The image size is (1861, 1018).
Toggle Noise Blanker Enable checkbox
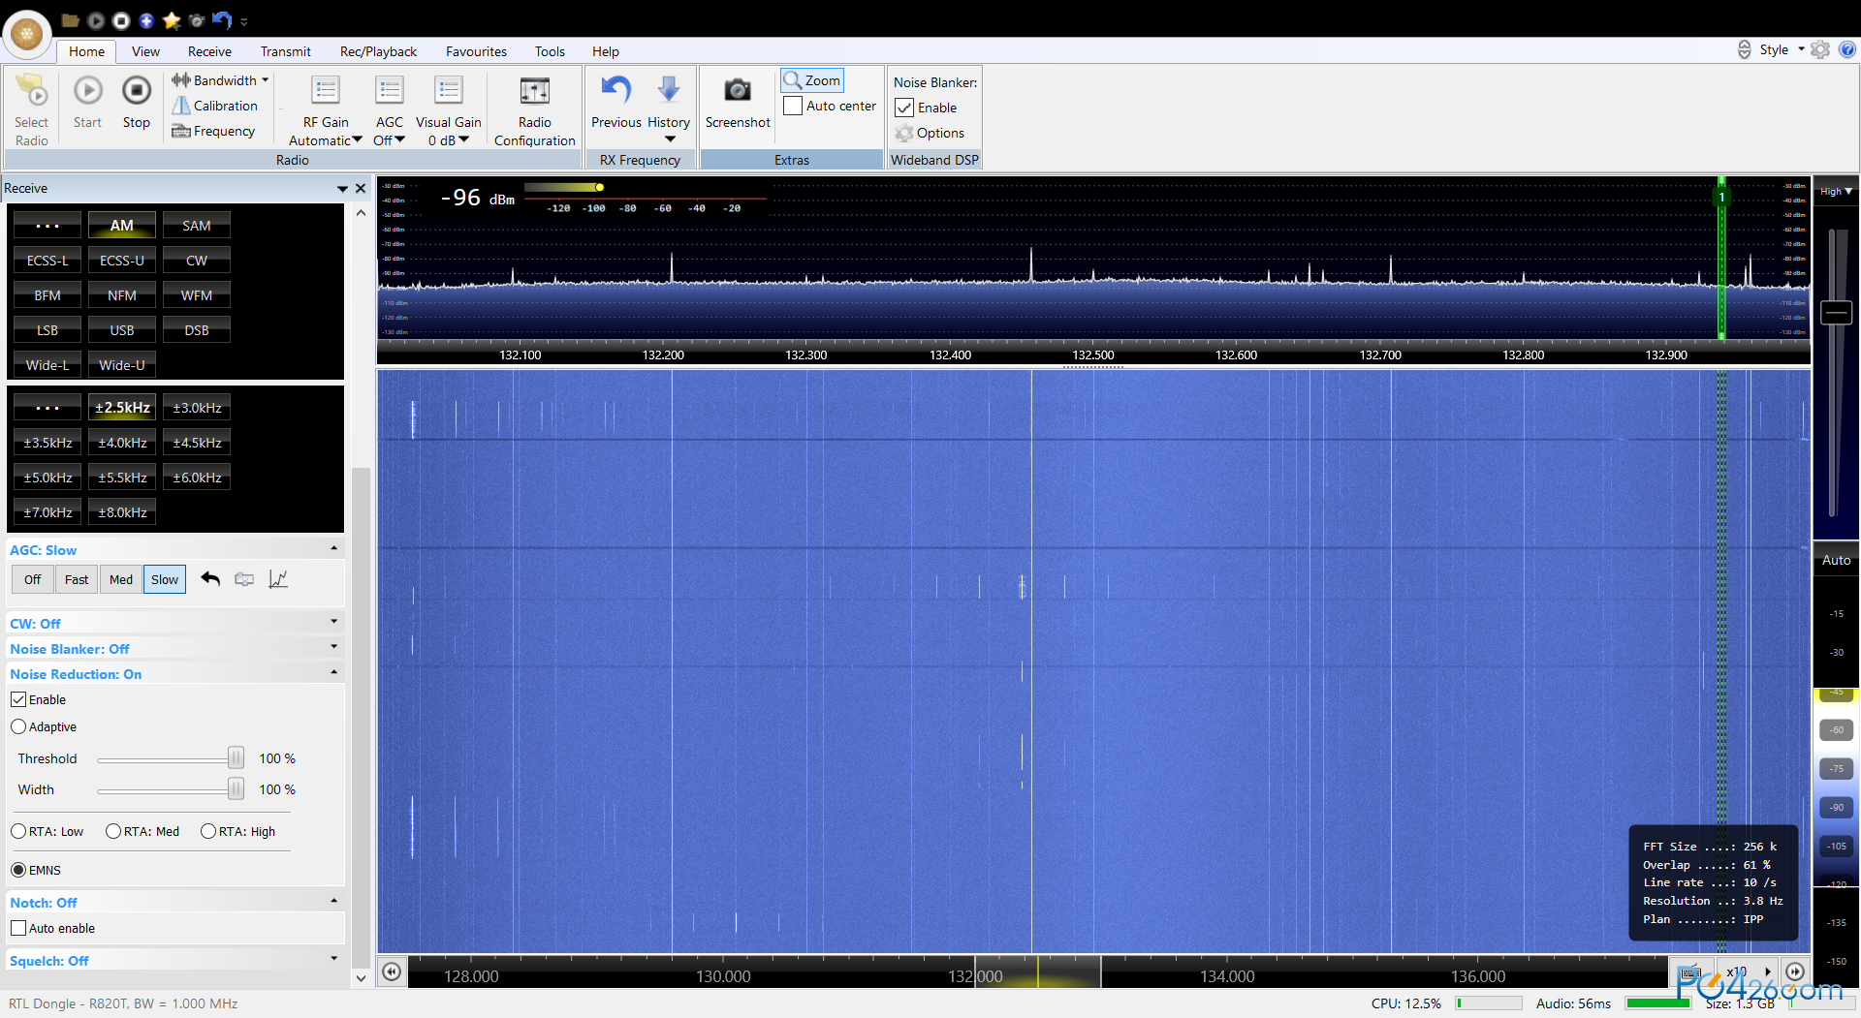click(904, 108)
